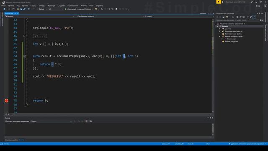Close the Source.cpp editor tab
The width and height of the screenshot is (268, 151).
click(x=18, y=13)
